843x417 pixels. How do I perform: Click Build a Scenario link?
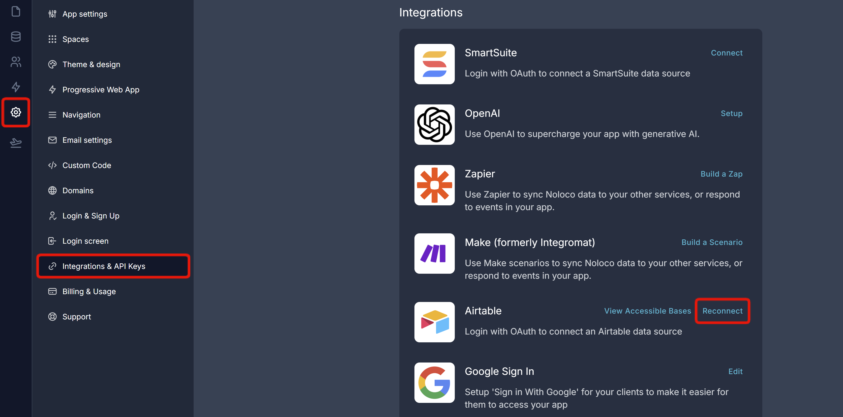tap(712, 242)
